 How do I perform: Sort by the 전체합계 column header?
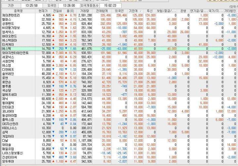point(102,11)
